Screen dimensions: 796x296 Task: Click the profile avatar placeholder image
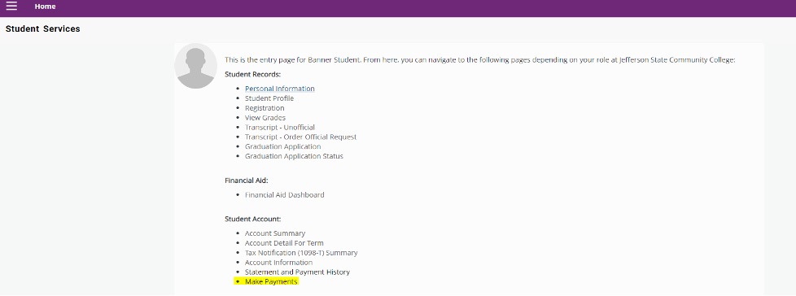tap(195, 66)
